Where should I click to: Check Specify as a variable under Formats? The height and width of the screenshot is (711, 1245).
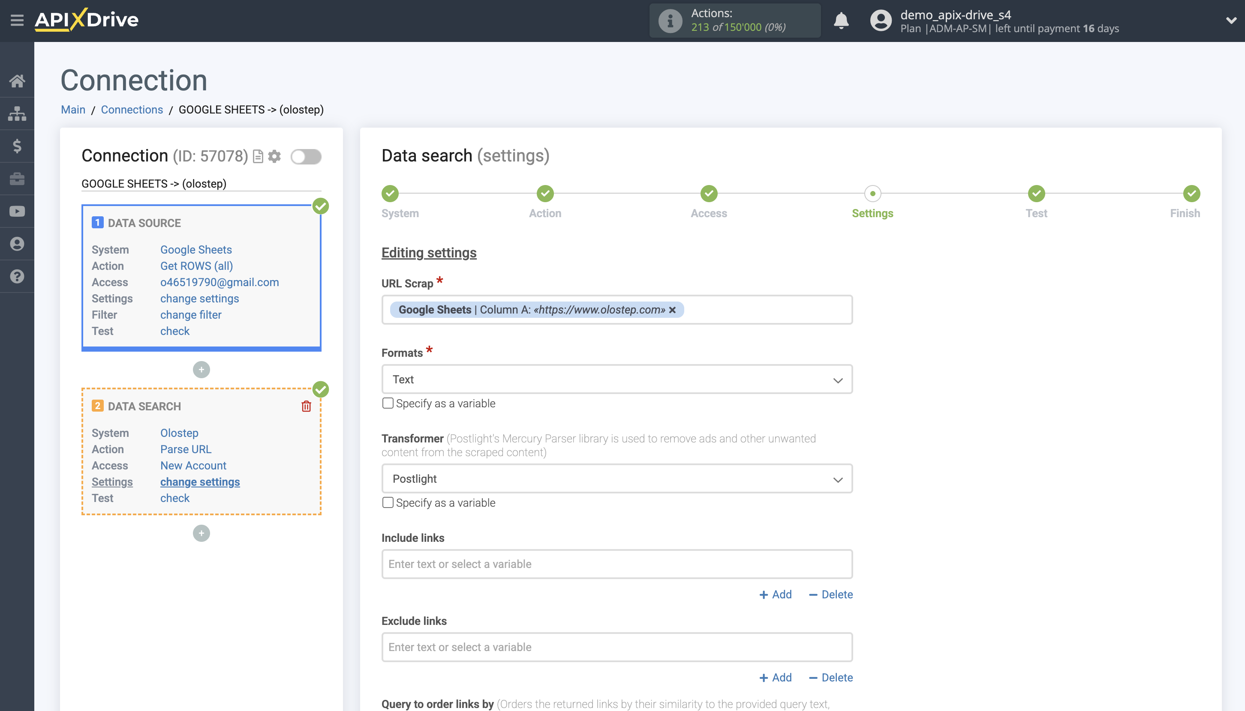pyautogui.click(x=388, y=403)
